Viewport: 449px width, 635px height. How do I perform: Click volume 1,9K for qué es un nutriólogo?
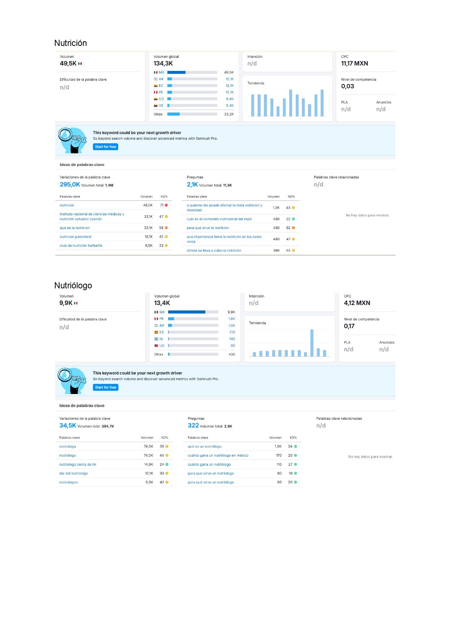coord(278,446)
